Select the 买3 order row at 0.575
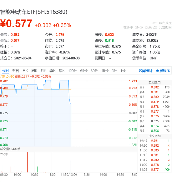 click(x=154, y=121)
